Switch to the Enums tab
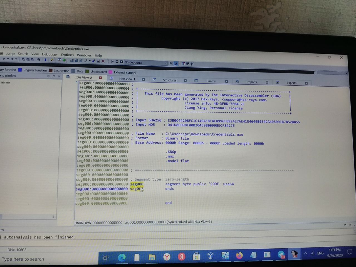This screenshot has width=356, height=267. click(x=211, y=81)
